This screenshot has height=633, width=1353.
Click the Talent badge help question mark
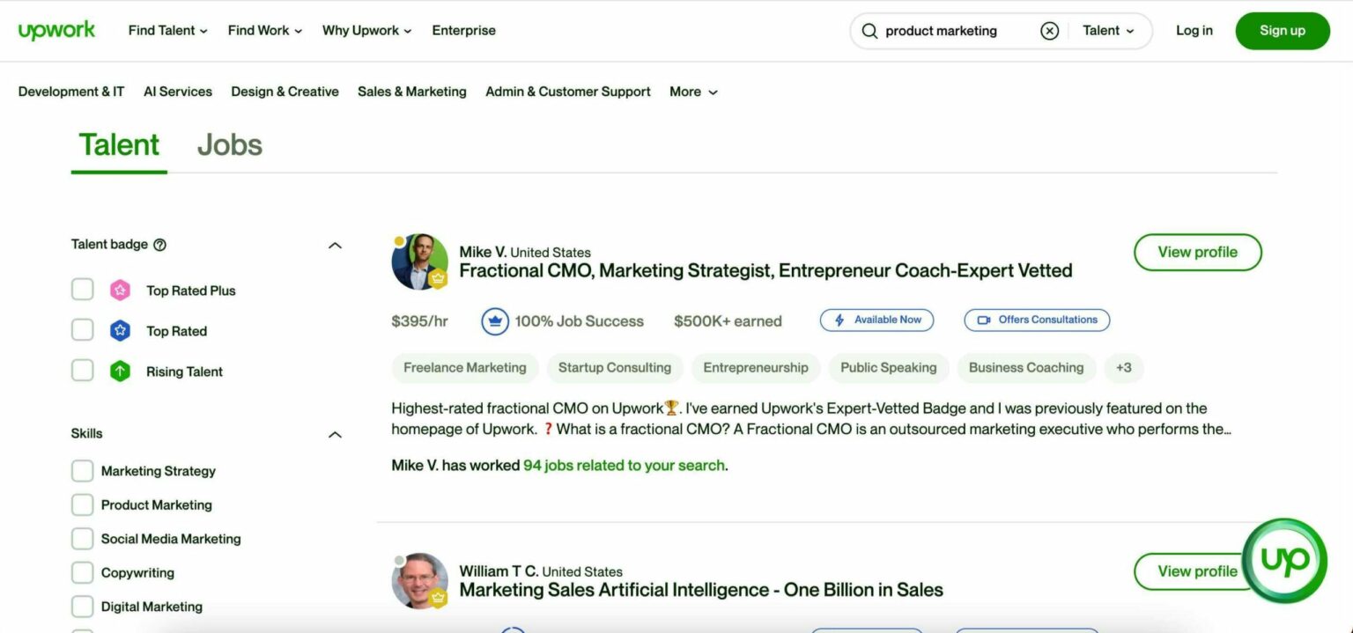159,244
